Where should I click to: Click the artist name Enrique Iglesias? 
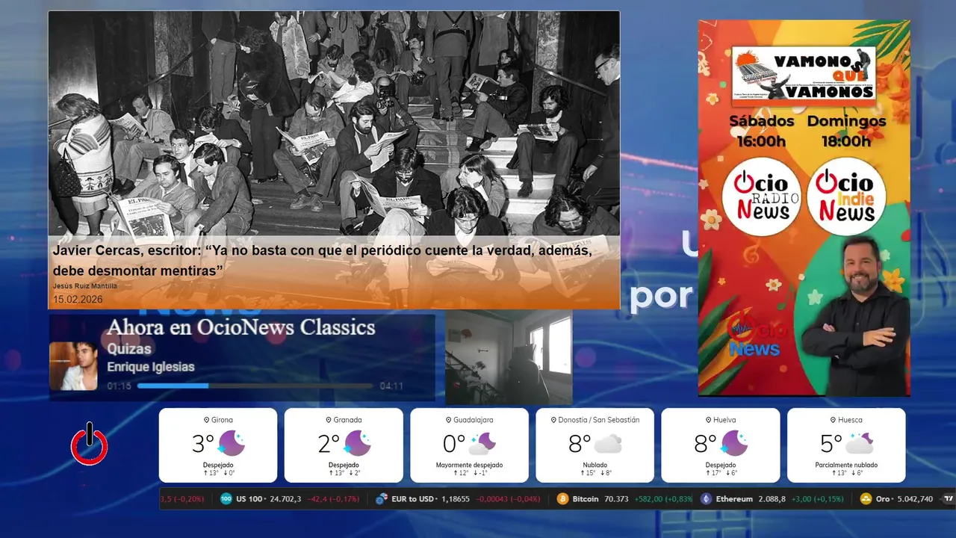tap(151, 367)
